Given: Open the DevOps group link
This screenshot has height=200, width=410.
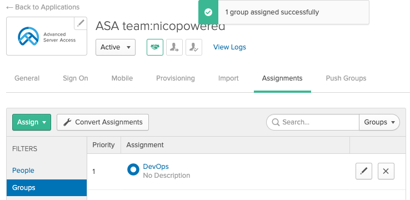Looking at the screenshot, I should point(156,167).
